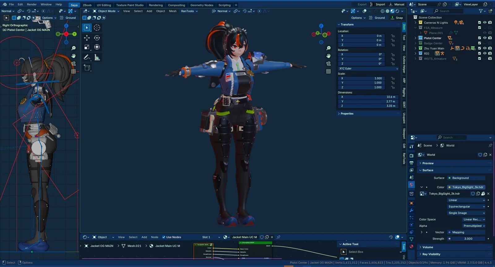Choose the Move tool
Viewport: 495px width, 267px height.
[x=87, y=38]
